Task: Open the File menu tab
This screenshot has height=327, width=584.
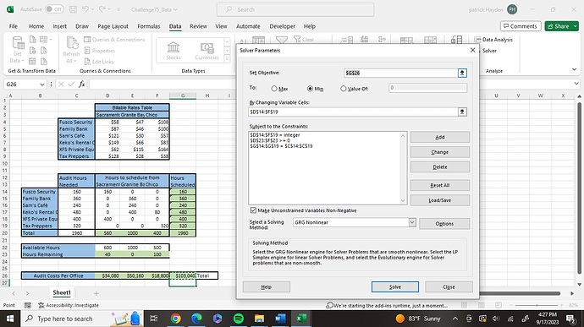Action: pyautogui.click(x=14, y=26)
